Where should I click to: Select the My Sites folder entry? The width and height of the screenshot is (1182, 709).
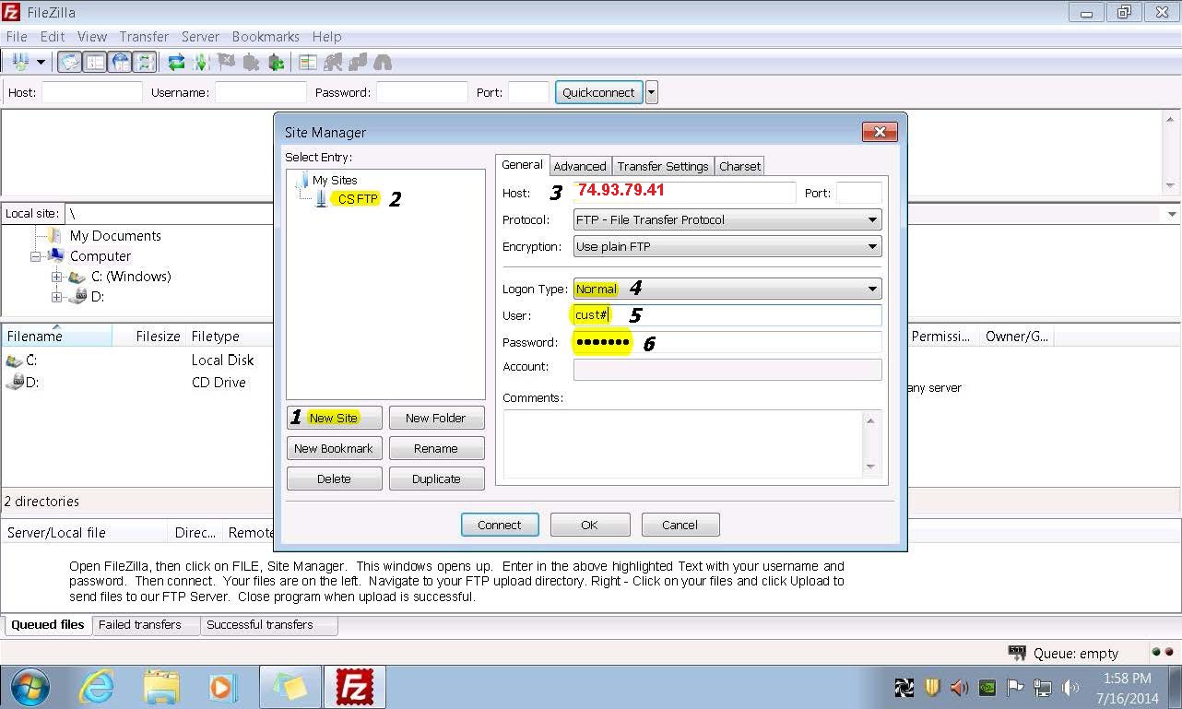coord(335,181)
